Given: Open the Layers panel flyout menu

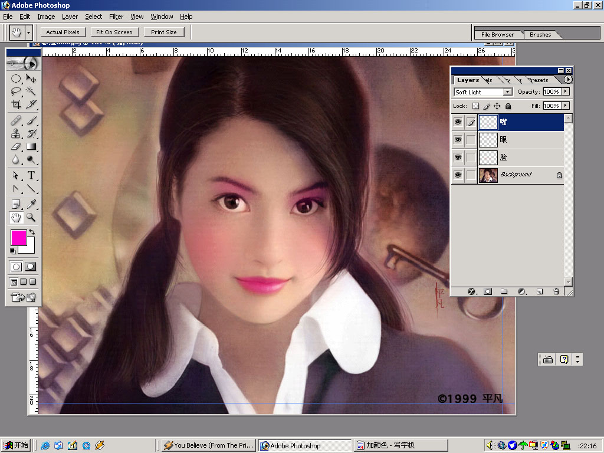Looking at the screenshot, I should 568,80.
